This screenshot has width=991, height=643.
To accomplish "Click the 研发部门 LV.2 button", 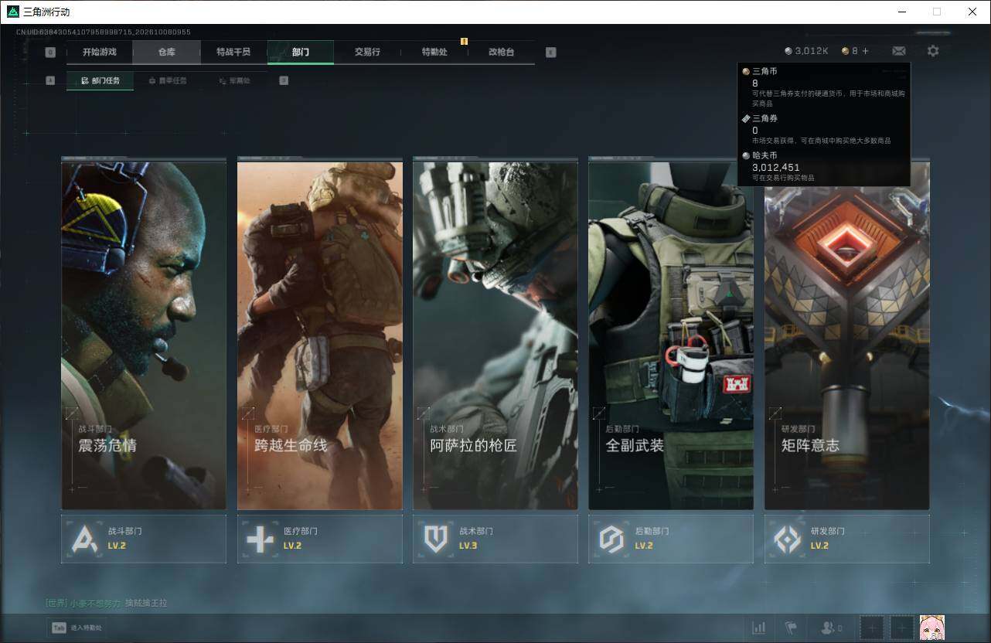I will [x=847, y=539].
